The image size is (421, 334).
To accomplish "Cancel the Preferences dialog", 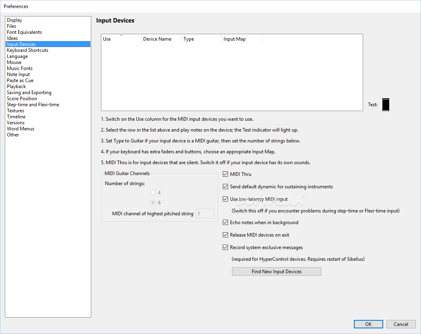I will 401,324.
